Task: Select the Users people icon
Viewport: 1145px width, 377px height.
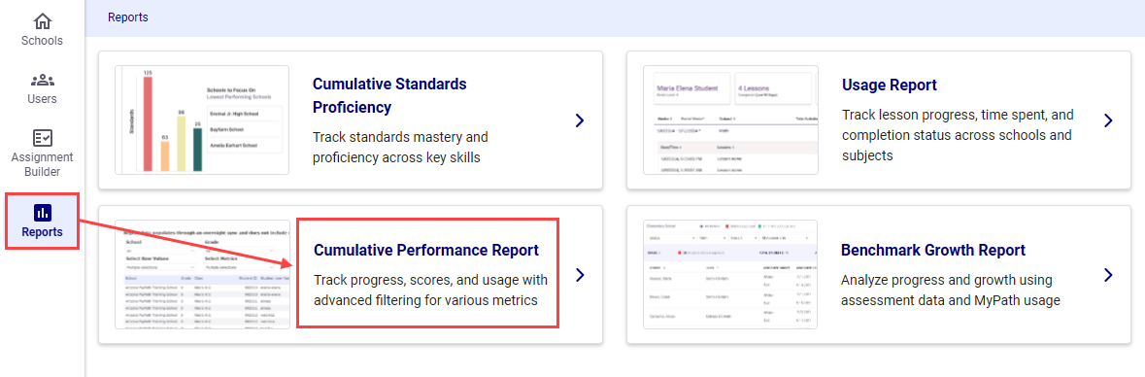Action: pos(43,80)
